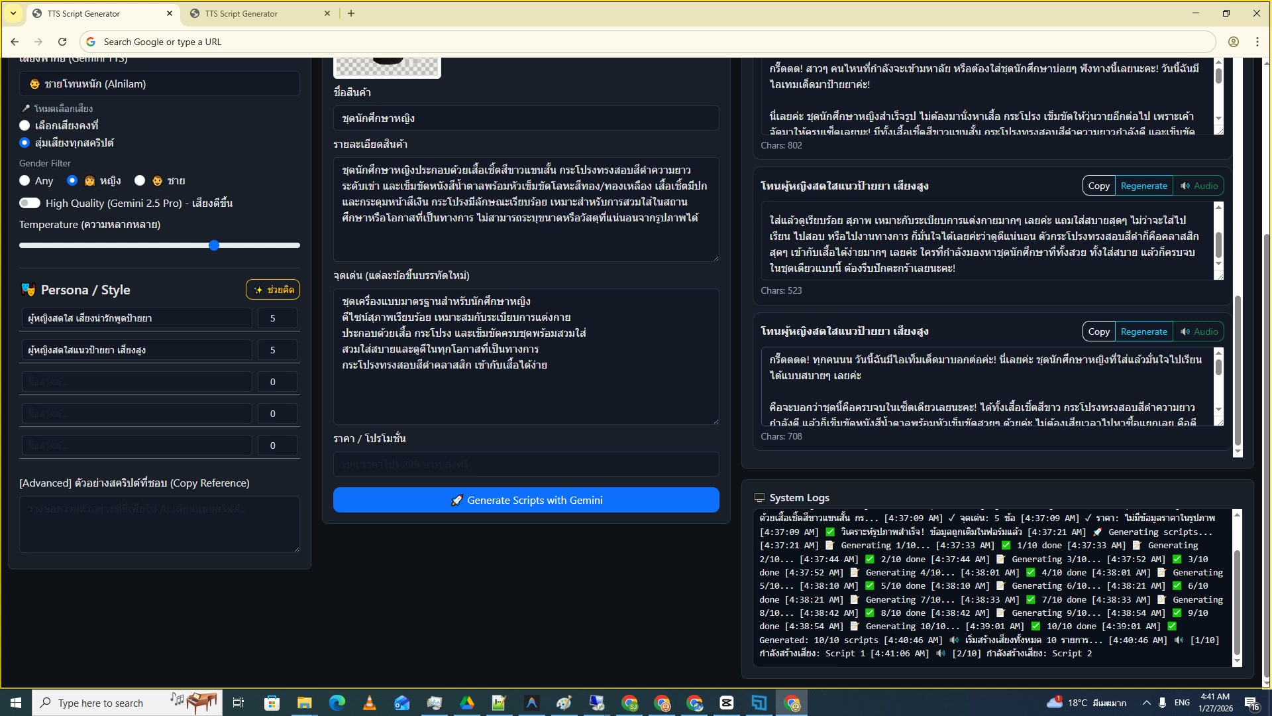Adjust the Temperature slider

point(214,245)
